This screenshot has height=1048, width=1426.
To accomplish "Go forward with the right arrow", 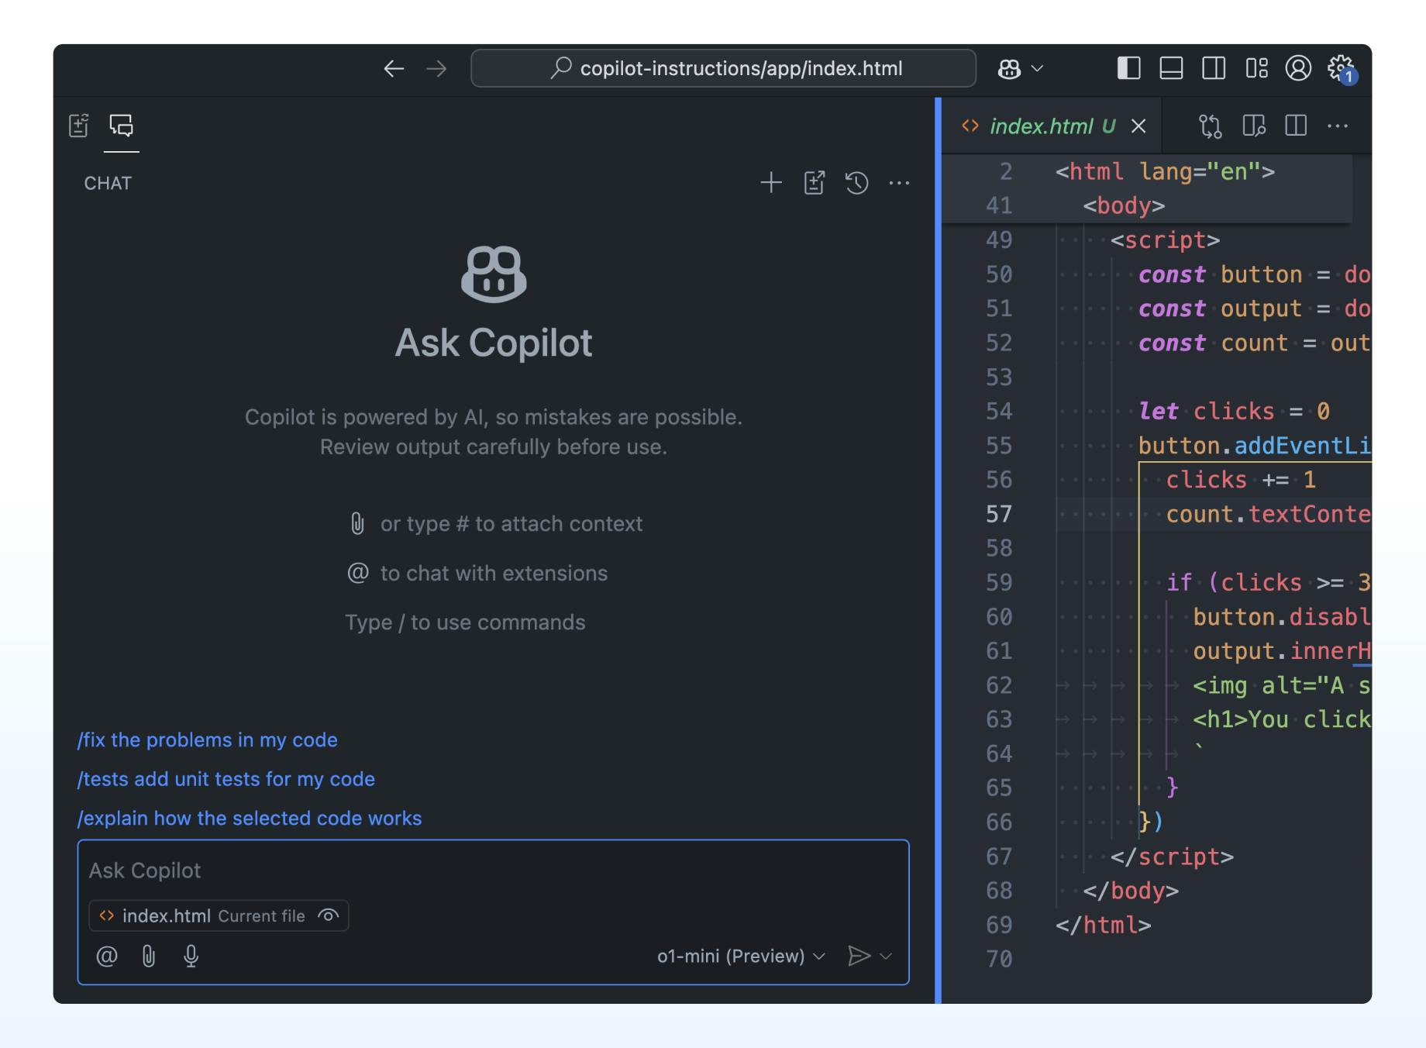I will 437,69.
